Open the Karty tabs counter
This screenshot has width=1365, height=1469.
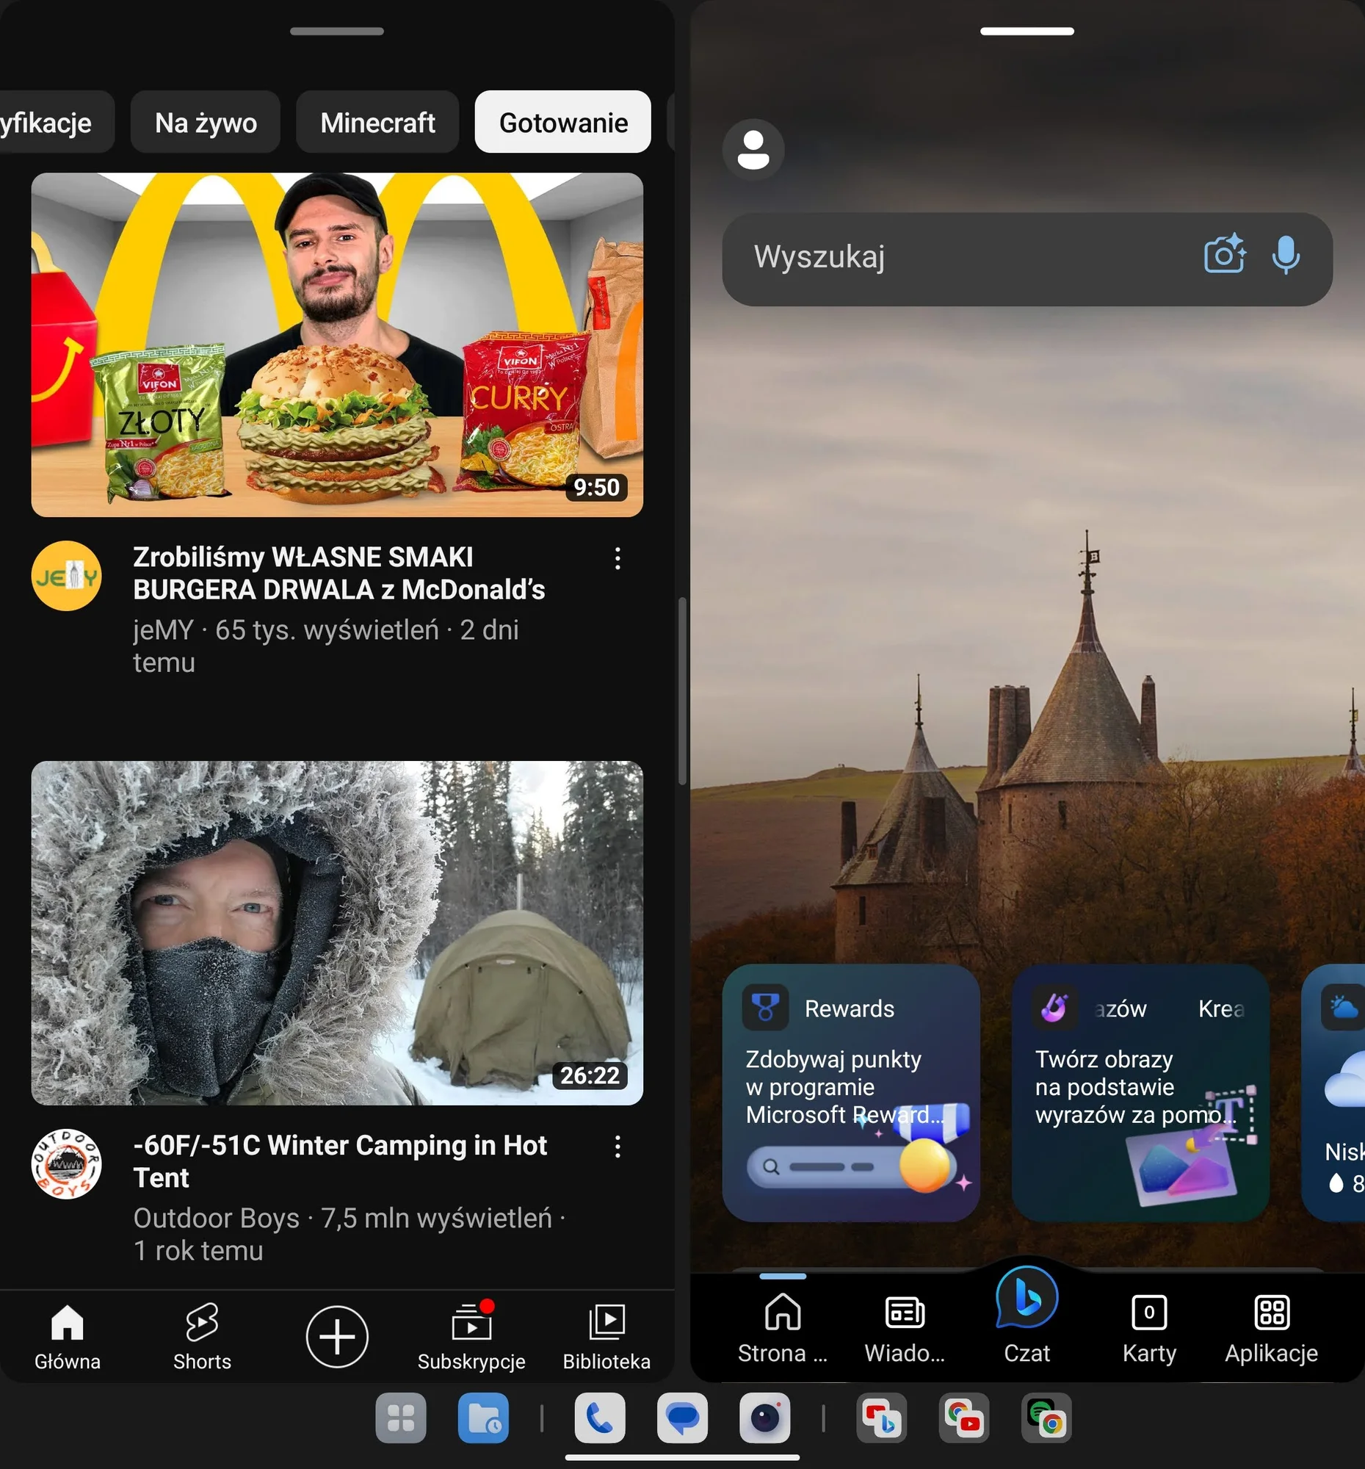click(1148, 1329)
